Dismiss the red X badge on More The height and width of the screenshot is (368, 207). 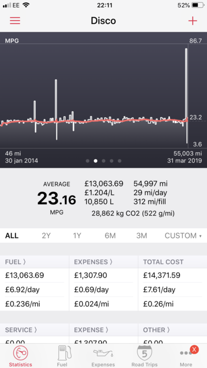[x=194, y=350]
